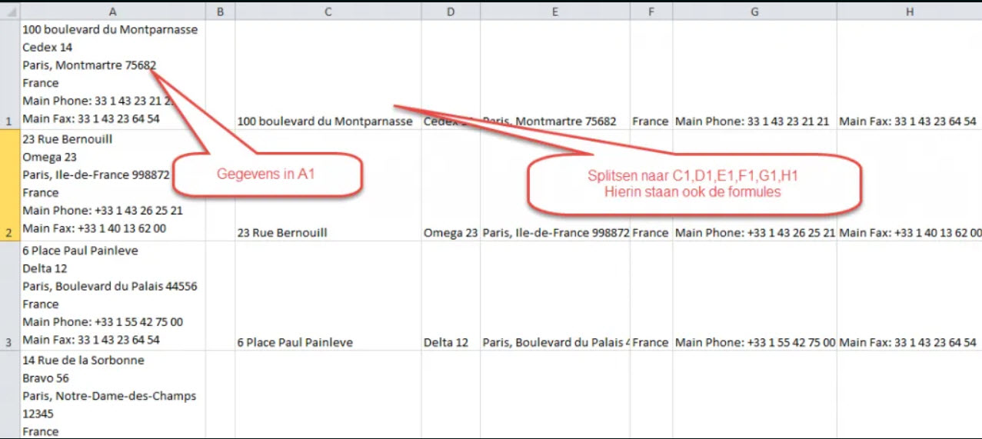Select column B header
The image size is (982, 439).
pos(220,12)
